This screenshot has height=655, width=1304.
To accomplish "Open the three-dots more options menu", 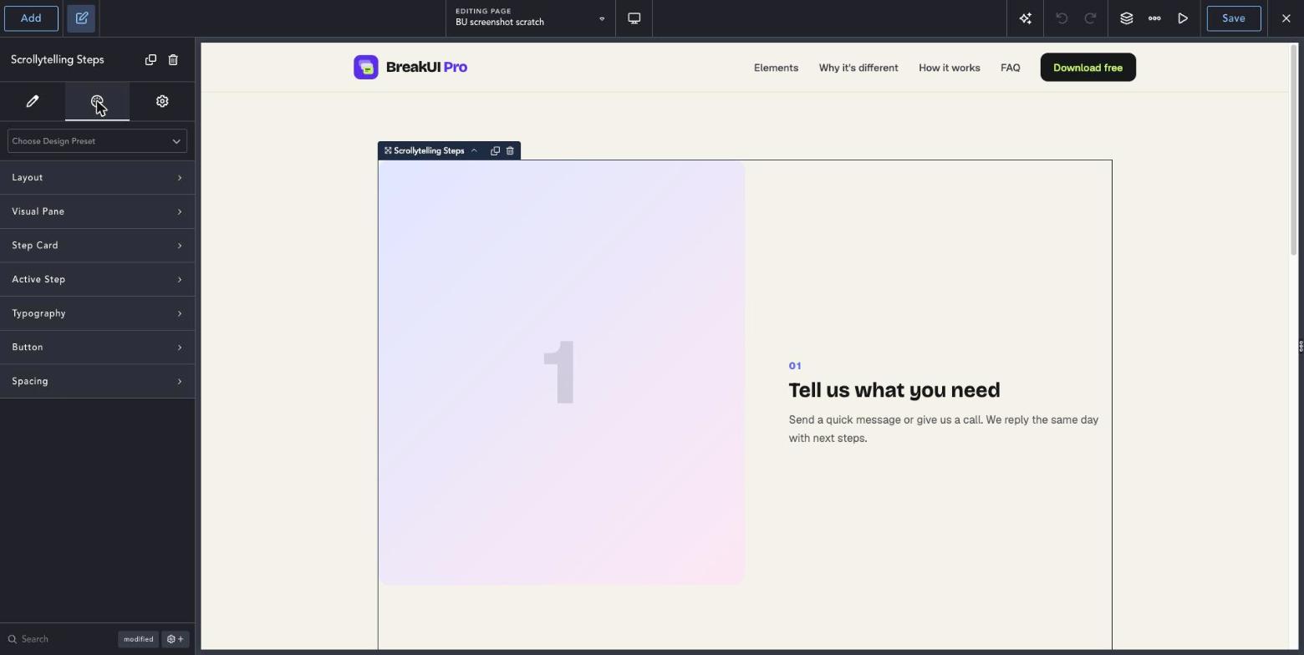I will tap(1154, 18).
